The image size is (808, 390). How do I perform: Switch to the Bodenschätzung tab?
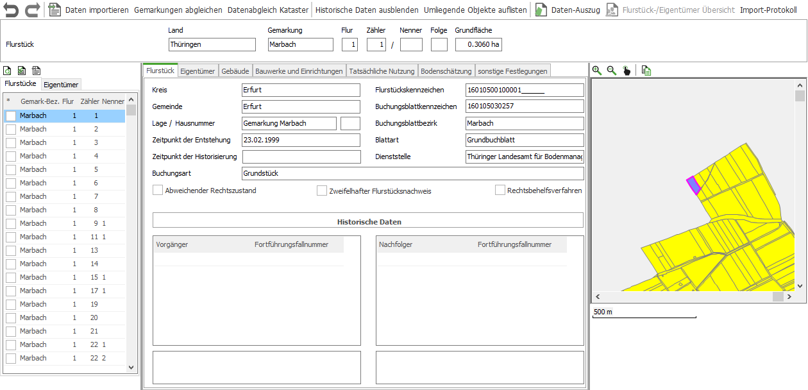click(x=446, y=71)
